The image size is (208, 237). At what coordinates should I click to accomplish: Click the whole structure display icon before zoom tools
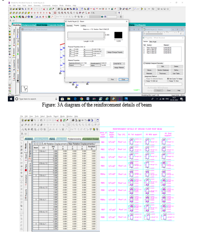55,13
